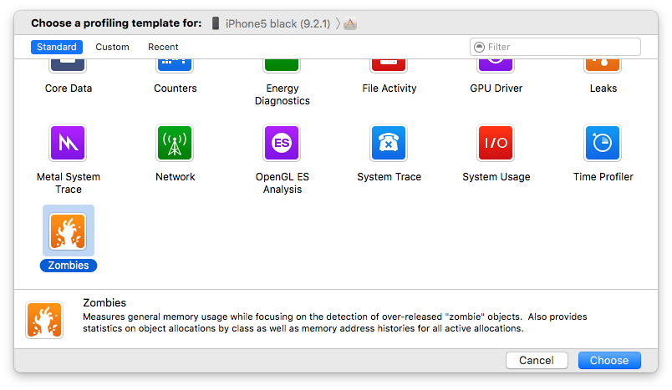Select the System Usage I/O icon
The width and height of the screenshot is (672, 390).
[x=496, y=143]
